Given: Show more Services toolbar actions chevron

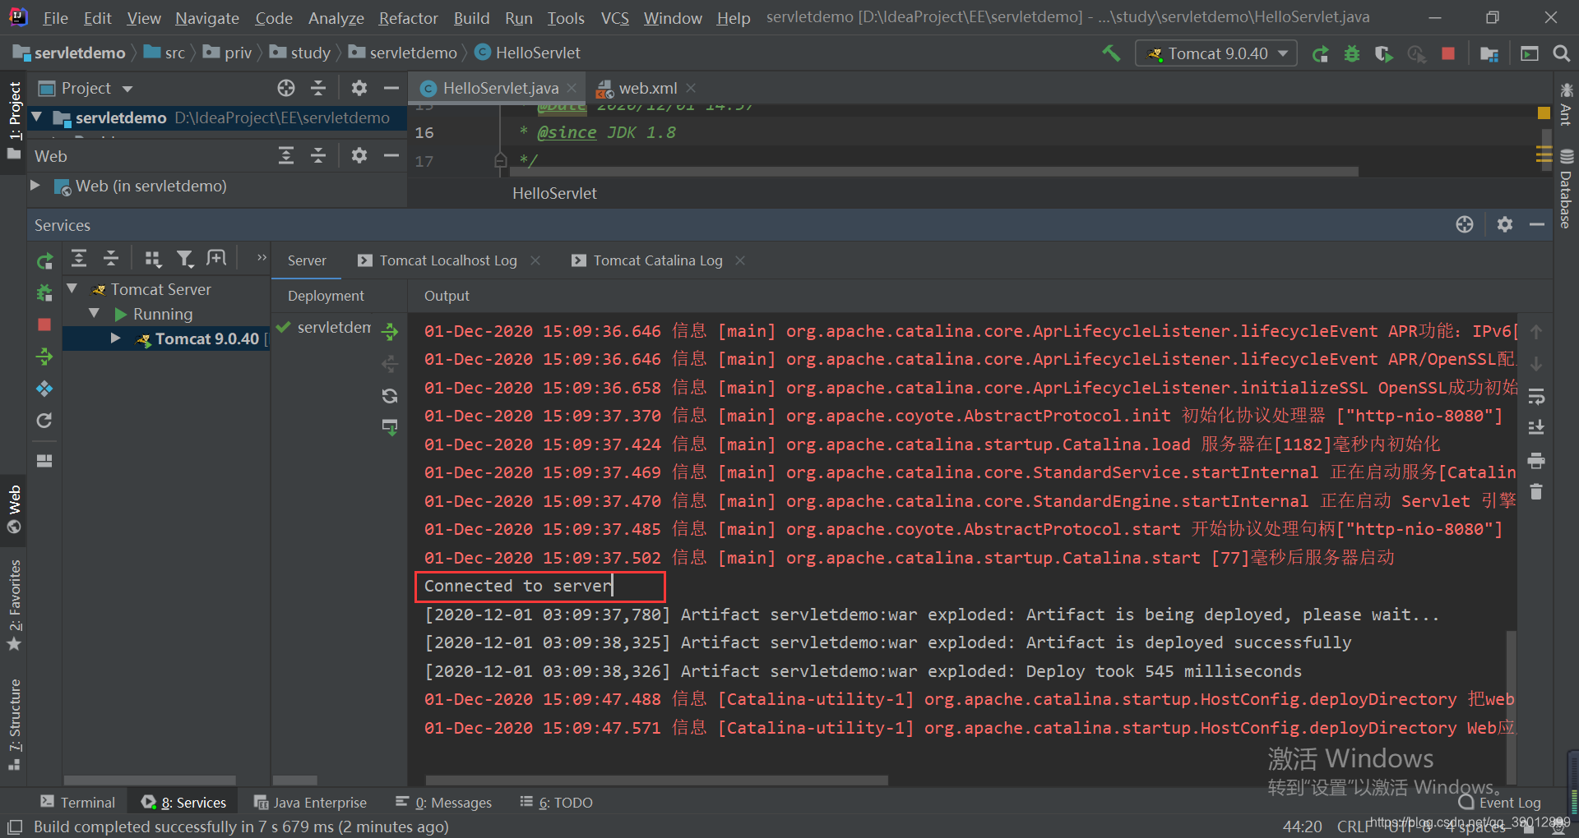Looking at the screenshot, I should (x=262, y=258).
